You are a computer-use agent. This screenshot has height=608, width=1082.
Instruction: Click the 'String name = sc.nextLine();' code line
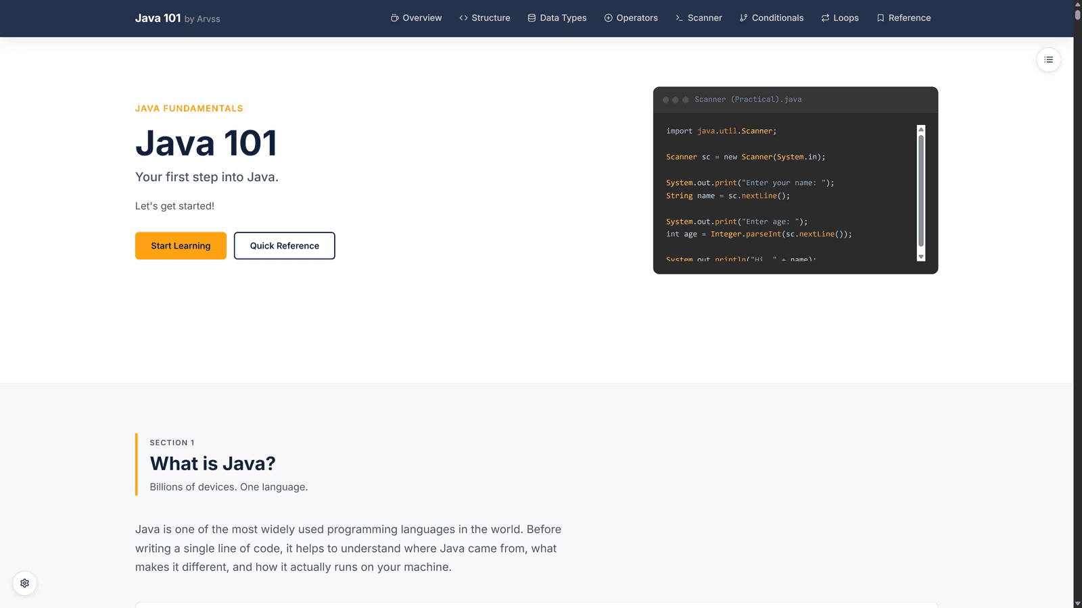pyautogui.click(x=728, y=196)
